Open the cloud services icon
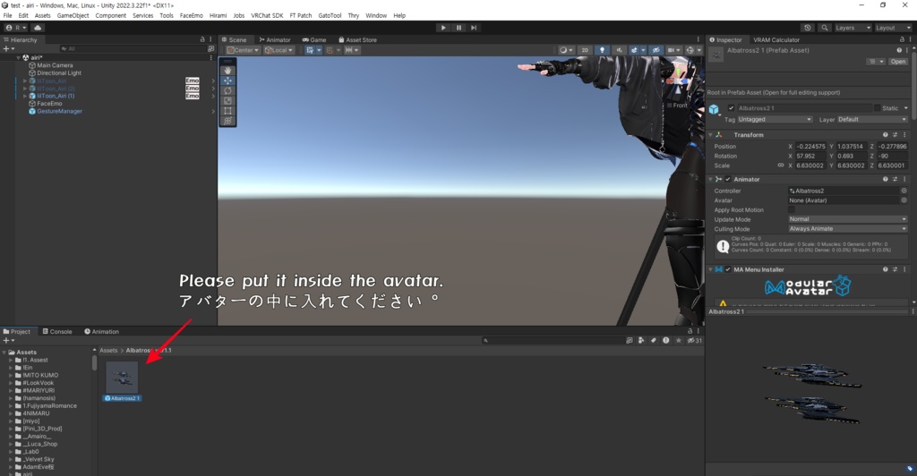 [x=38, y=28]
